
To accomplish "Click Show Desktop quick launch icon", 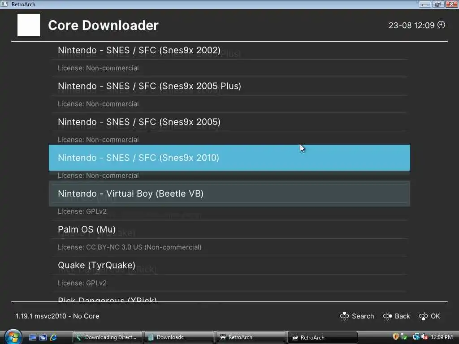I will click(x=32, y=338).
